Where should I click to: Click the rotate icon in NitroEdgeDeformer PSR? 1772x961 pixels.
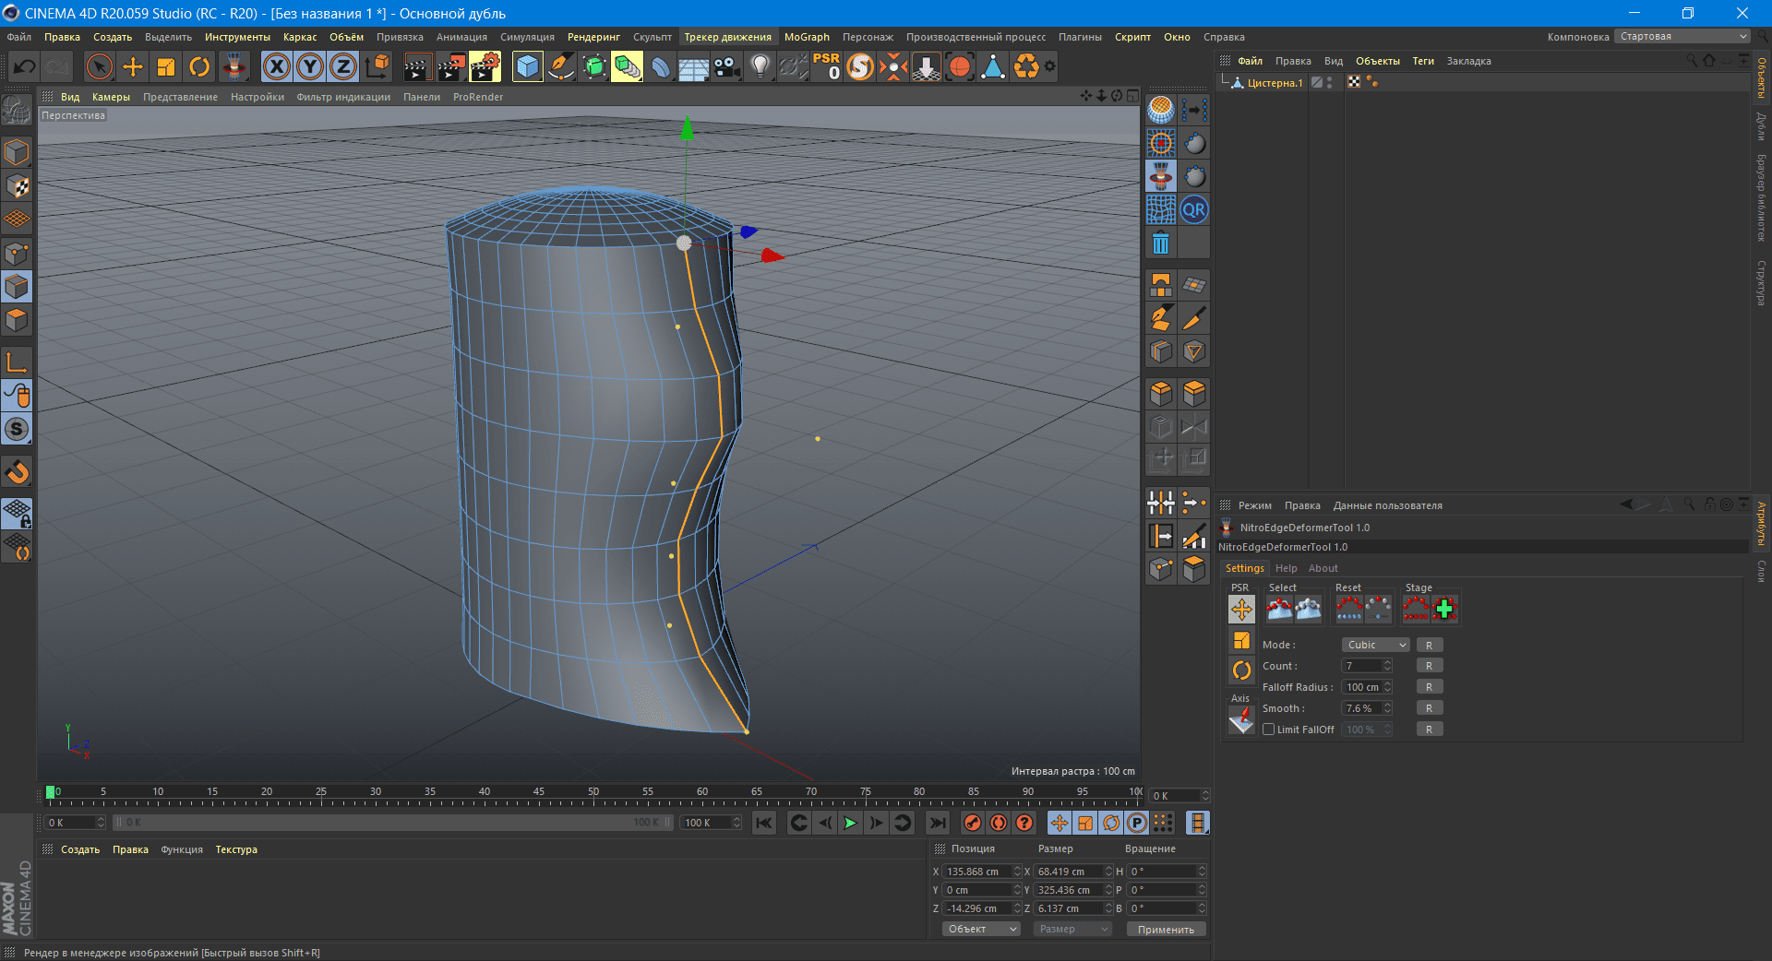1241,670
